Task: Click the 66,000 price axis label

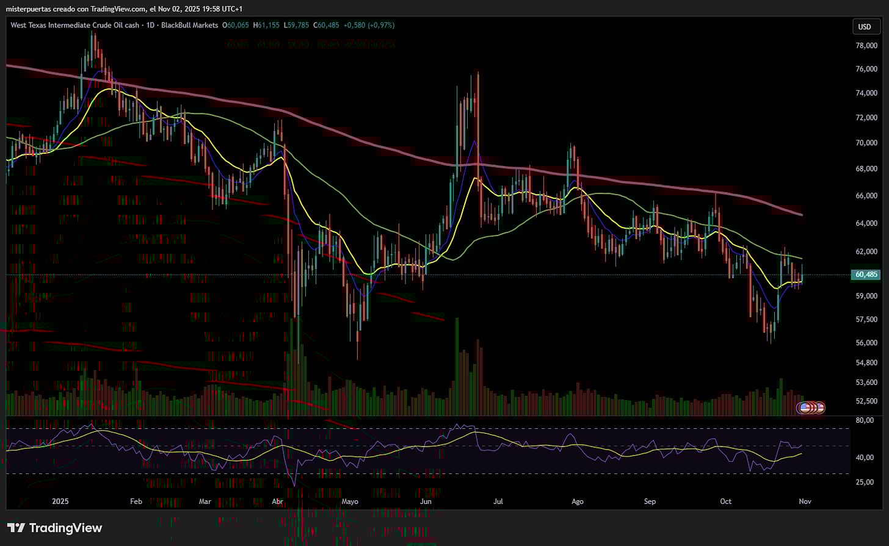Action: coord(867,196)
